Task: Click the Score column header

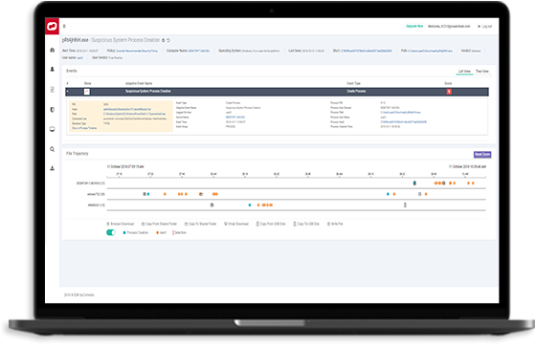Action: [448, 83]
